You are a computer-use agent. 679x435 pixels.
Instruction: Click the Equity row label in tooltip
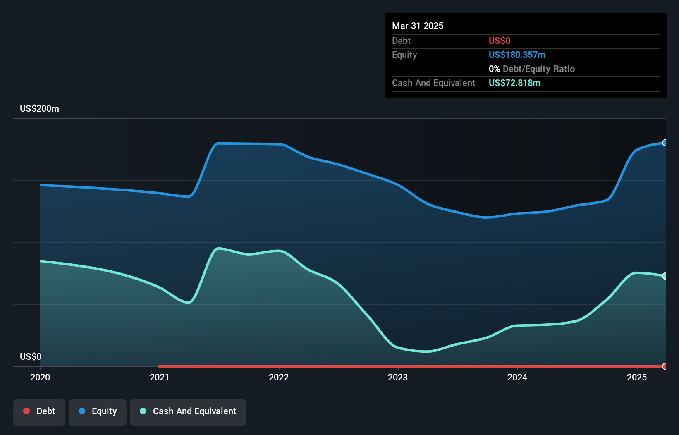[404, 55]
